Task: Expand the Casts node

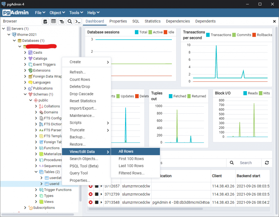Action: coord(25,52)
